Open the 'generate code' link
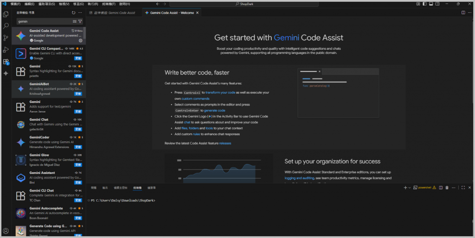The width and height of the screenshot is (475, 238). (214, 110)
